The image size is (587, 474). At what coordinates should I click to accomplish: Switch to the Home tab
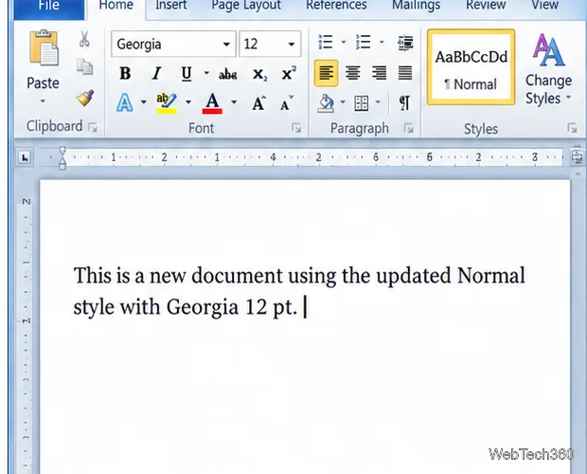click(116, 8)
